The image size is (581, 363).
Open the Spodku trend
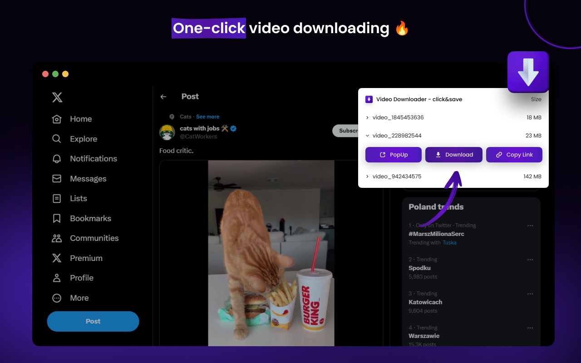pyautogui.click(x=419, y=268)
